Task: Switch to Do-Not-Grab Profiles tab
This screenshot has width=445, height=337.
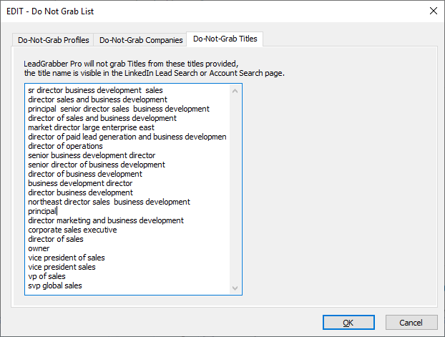Action: [54, 40]
